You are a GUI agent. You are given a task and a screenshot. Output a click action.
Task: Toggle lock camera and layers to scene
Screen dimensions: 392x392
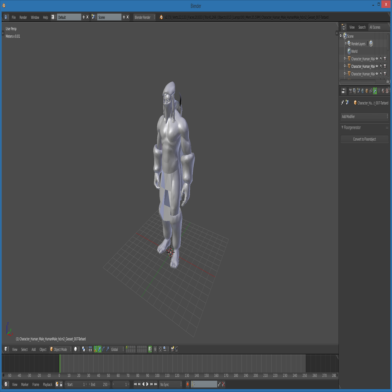(150, 349)
